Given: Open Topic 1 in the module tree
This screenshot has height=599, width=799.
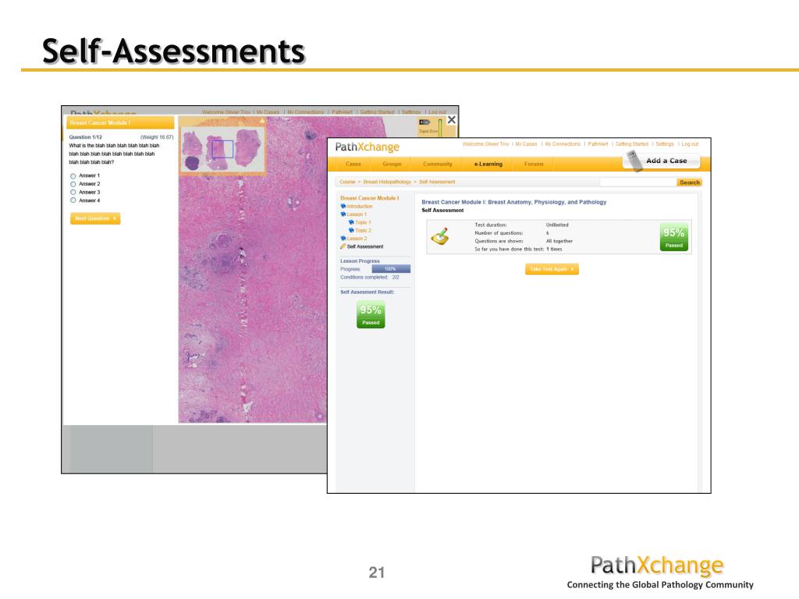Looking at the screenshot, I should [x=363, y=222].
